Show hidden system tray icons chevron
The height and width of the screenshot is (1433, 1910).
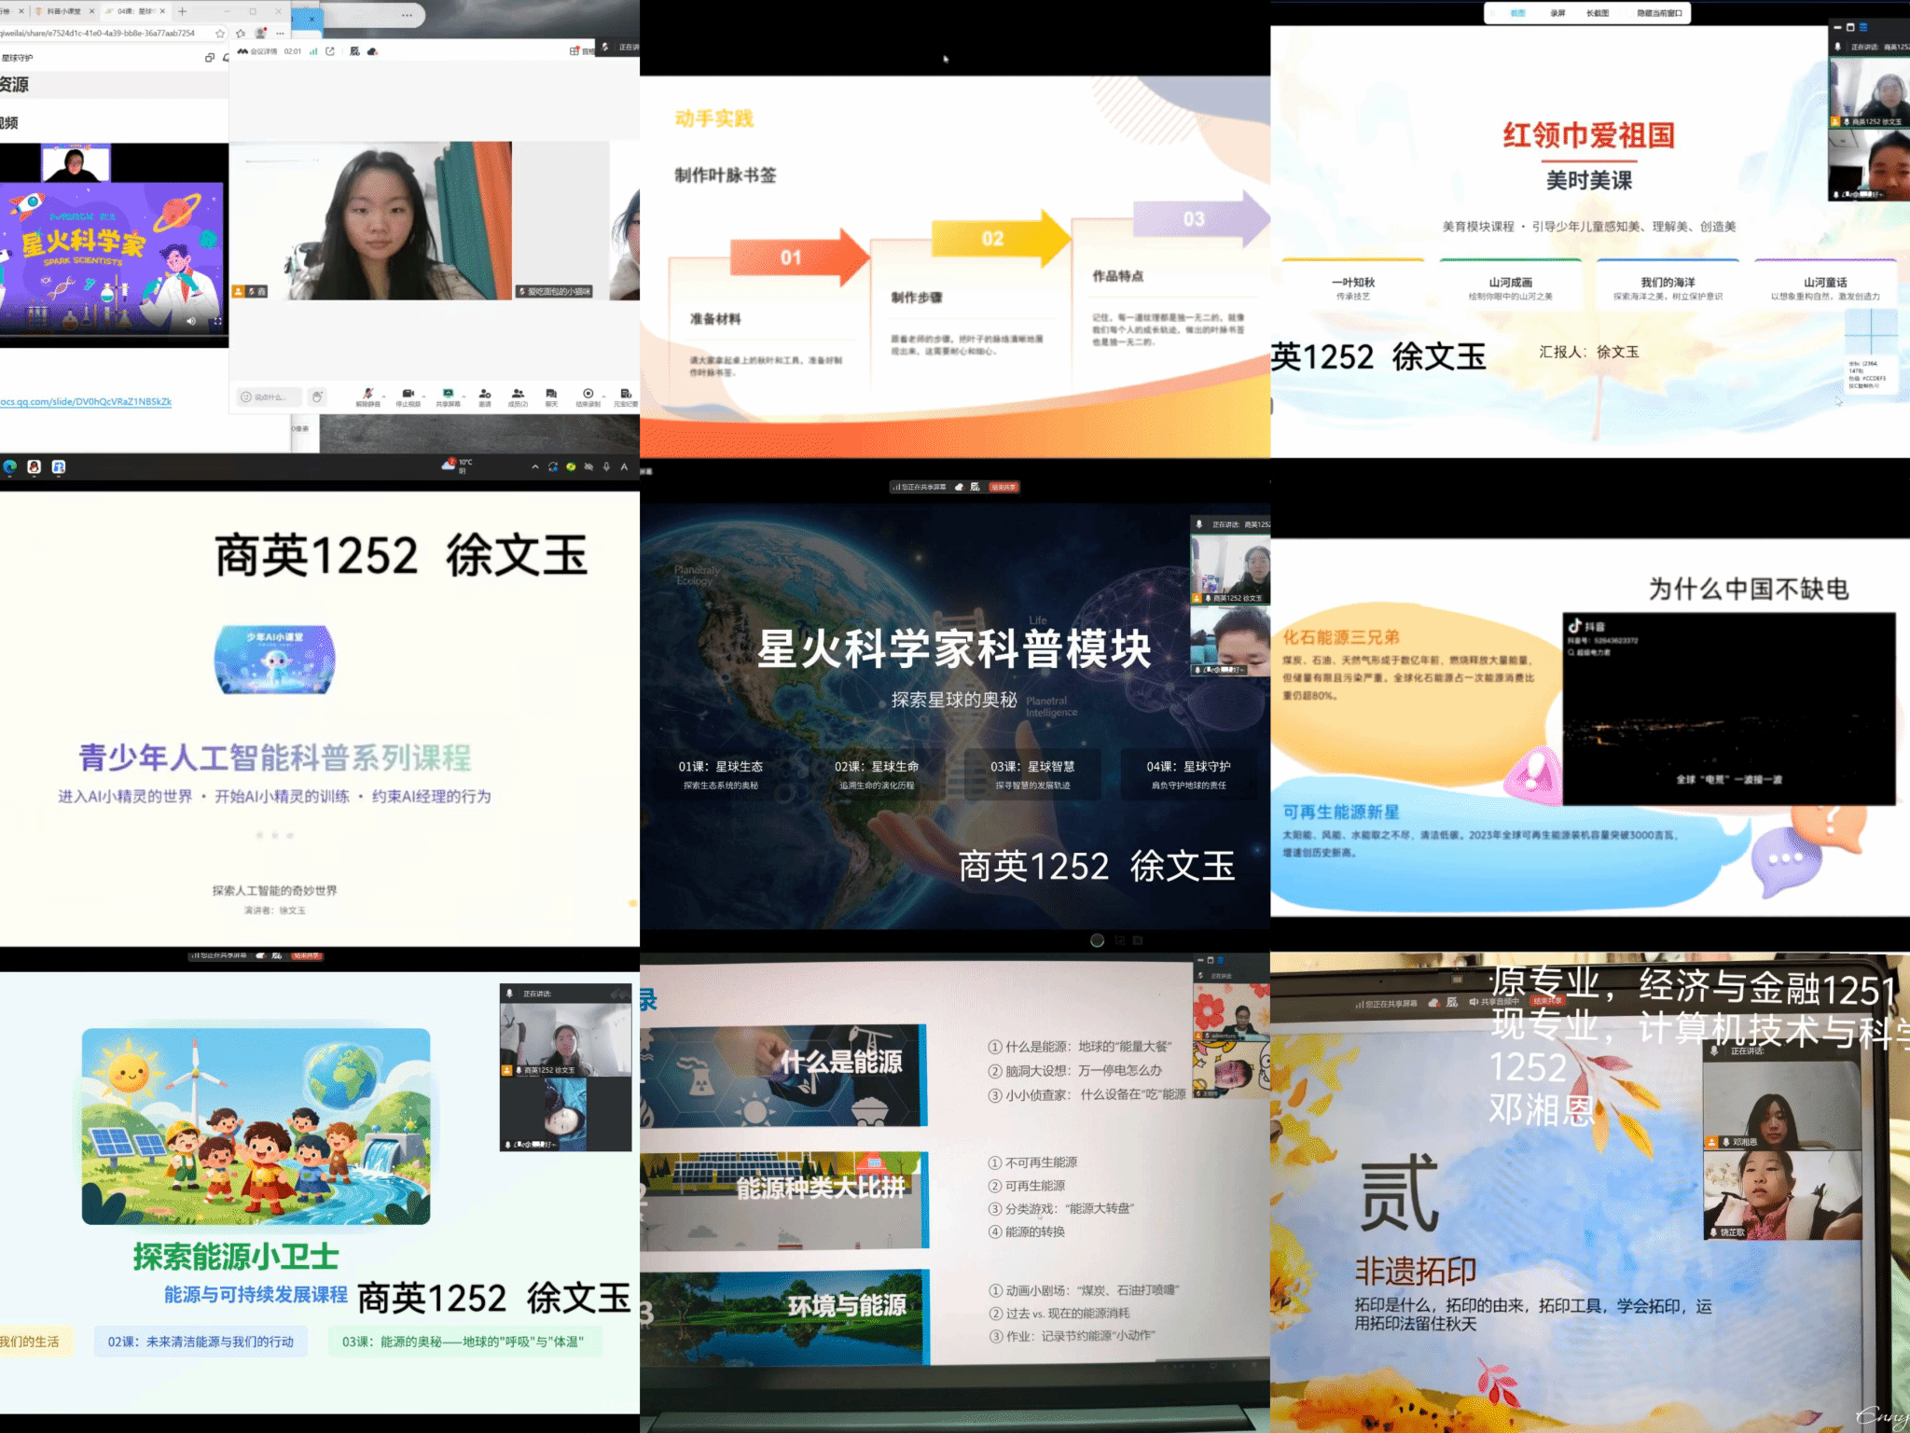pos(534,466)
